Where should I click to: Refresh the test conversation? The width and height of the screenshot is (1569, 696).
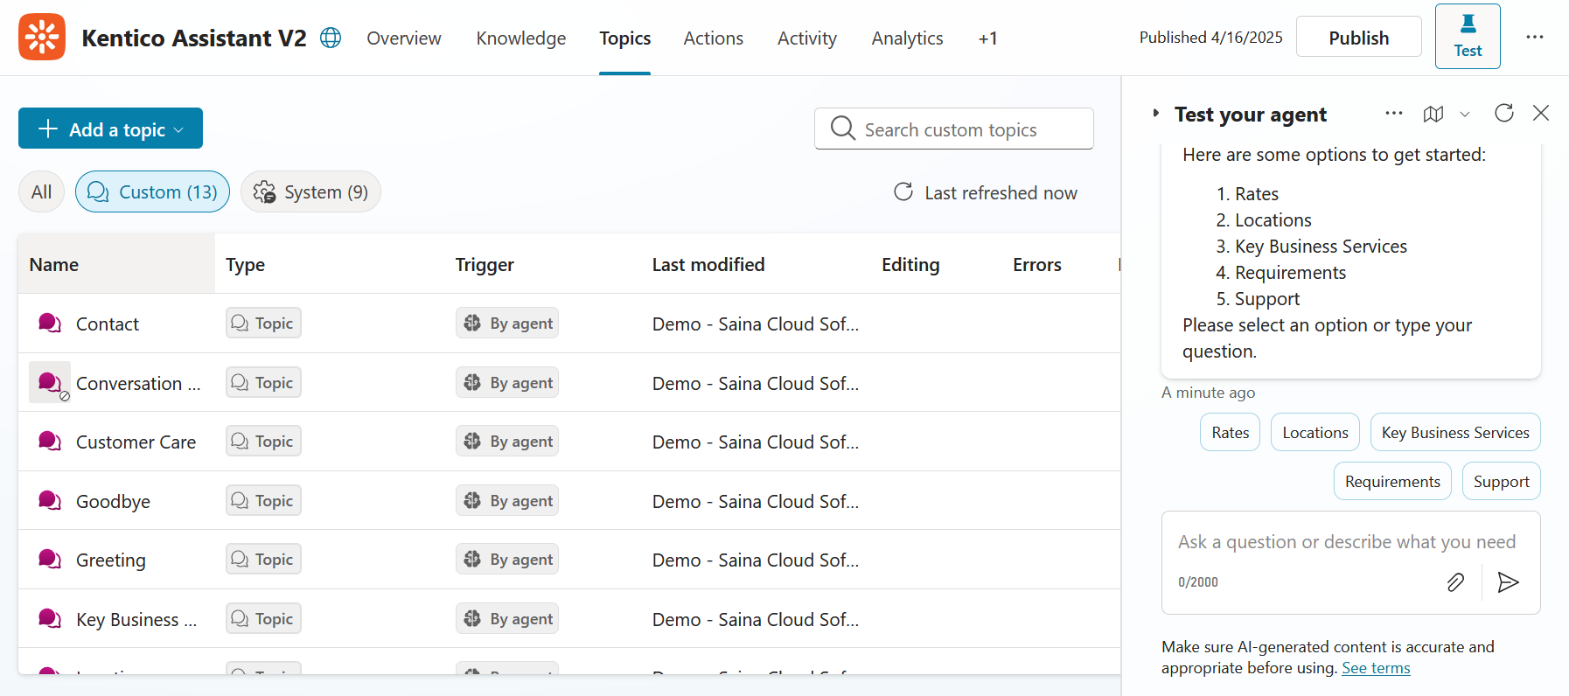click(x=1504, y=113)
